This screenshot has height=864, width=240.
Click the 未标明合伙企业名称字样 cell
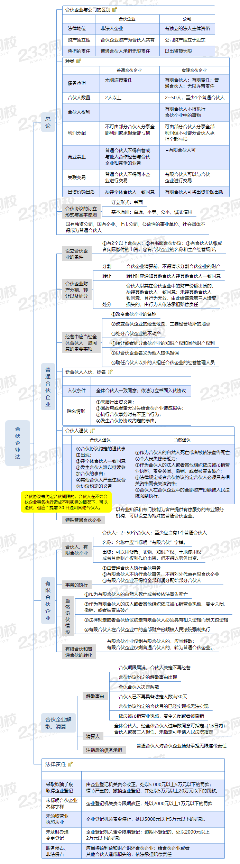point(62,803)
